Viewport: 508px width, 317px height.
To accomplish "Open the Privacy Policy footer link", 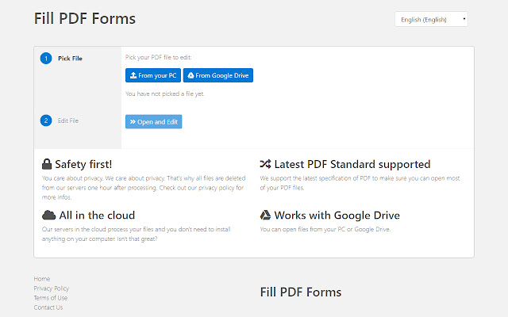I will tap(52, 288).
